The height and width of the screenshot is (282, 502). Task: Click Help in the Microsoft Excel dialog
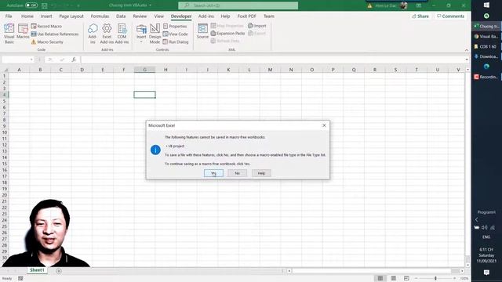point(261,173)
